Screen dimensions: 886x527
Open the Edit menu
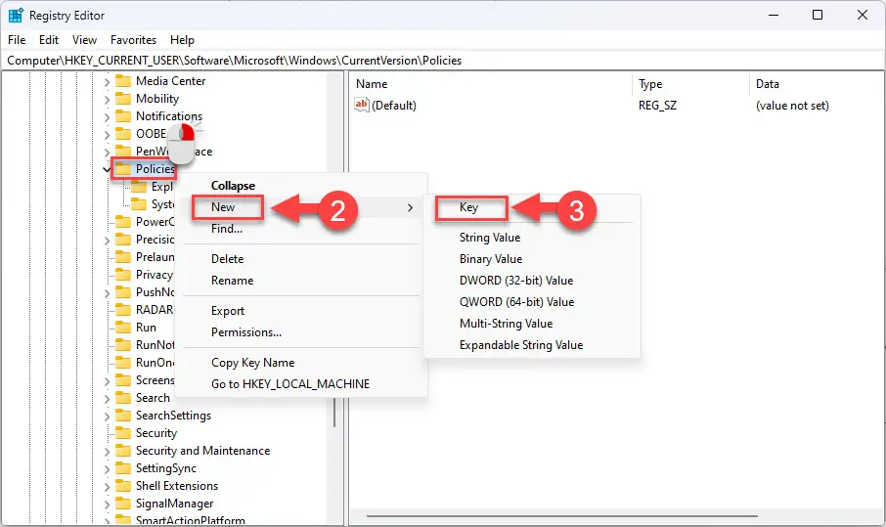point(49,40)
